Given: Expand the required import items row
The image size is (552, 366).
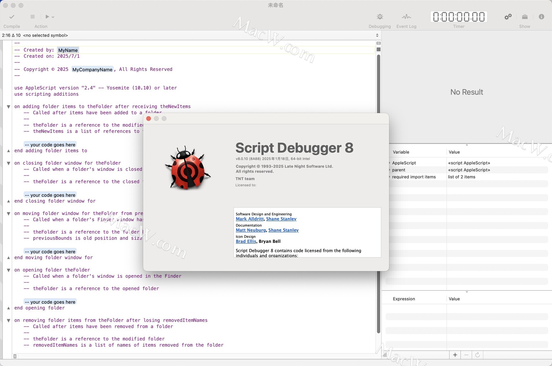Looking at the screenshot, I should pos(389,177).
